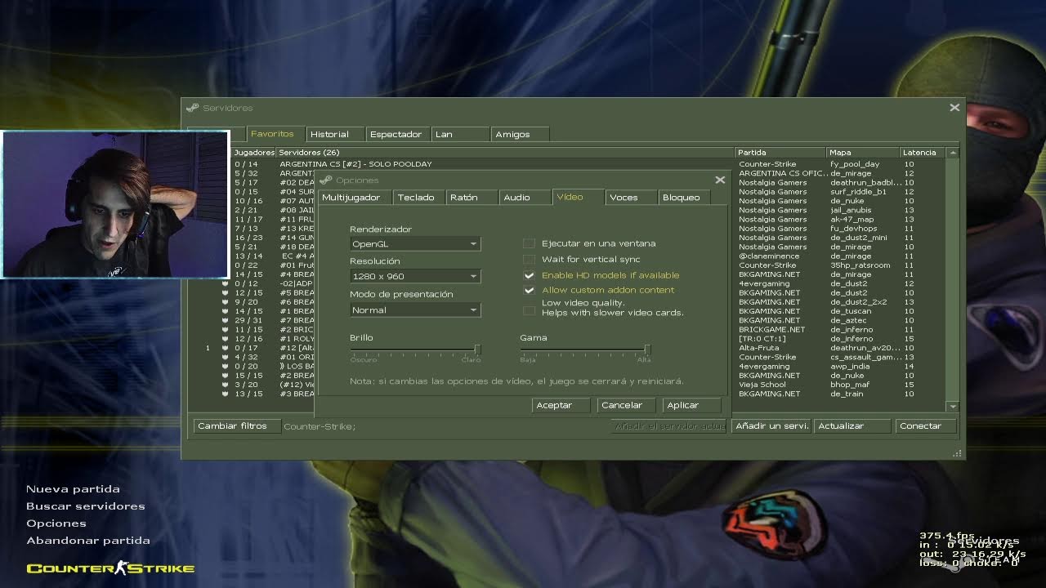Click Nueva partida in main menu

73,489
